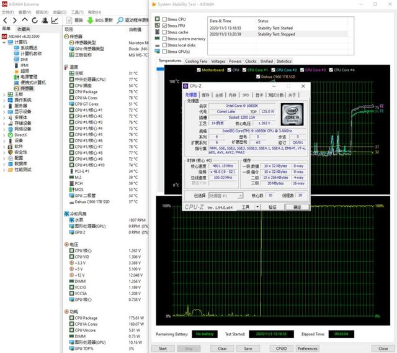Screen dimensions: 397x353
Task: Toggle Motherboard graph line checkbox
Action: (198, 70)
